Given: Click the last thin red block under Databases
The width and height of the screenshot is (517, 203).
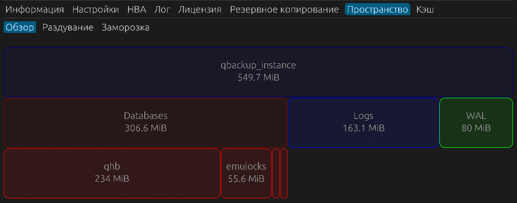Looking at the screenshot, I should click(284, 173).
